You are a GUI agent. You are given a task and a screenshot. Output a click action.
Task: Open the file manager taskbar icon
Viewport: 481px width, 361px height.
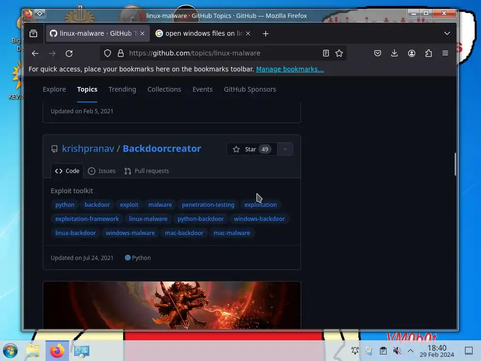(x=33, y=351)
